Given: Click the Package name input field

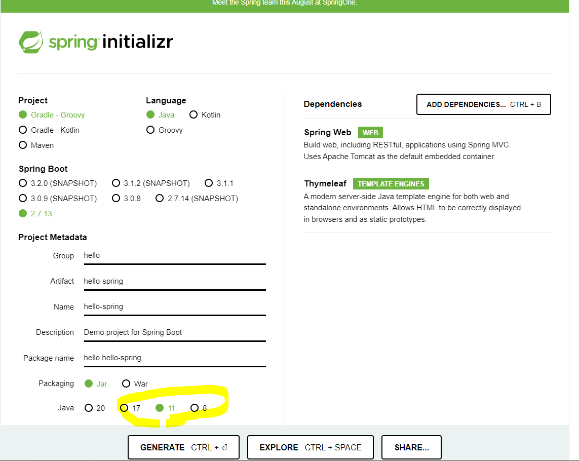Looking at the screenshot, I should click(x=175, y=358).
